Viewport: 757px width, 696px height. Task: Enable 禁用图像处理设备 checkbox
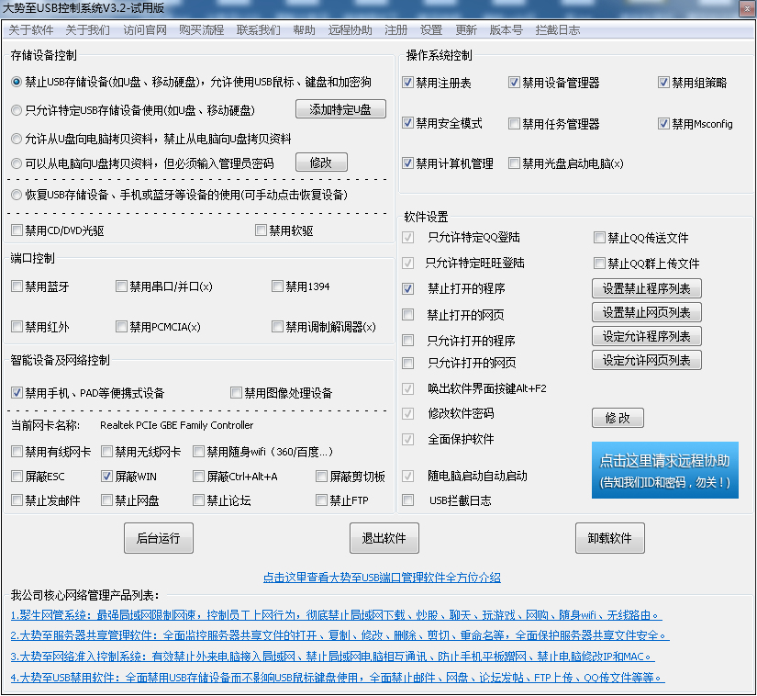tap(236, 393)
